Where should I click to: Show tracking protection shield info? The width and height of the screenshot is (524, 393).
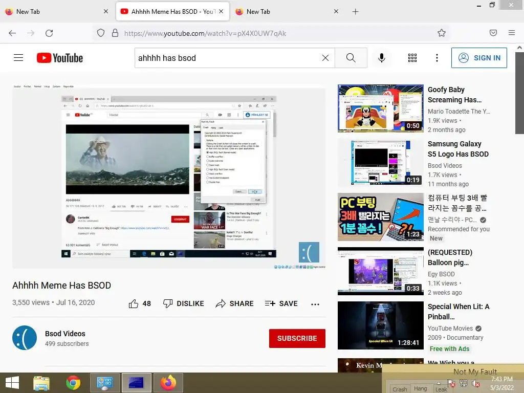click(x=101, y=33)
